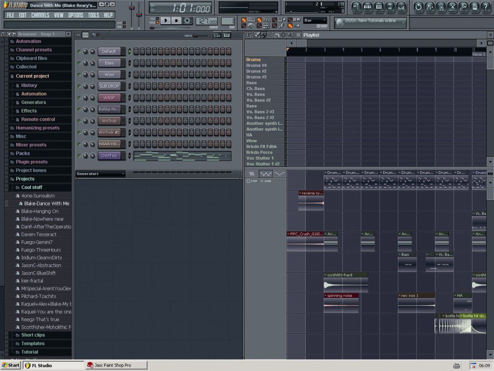Click the undo history circular-arrow icon
The width and height of the screenshot is (494, 371).
(x=419, y=7)
